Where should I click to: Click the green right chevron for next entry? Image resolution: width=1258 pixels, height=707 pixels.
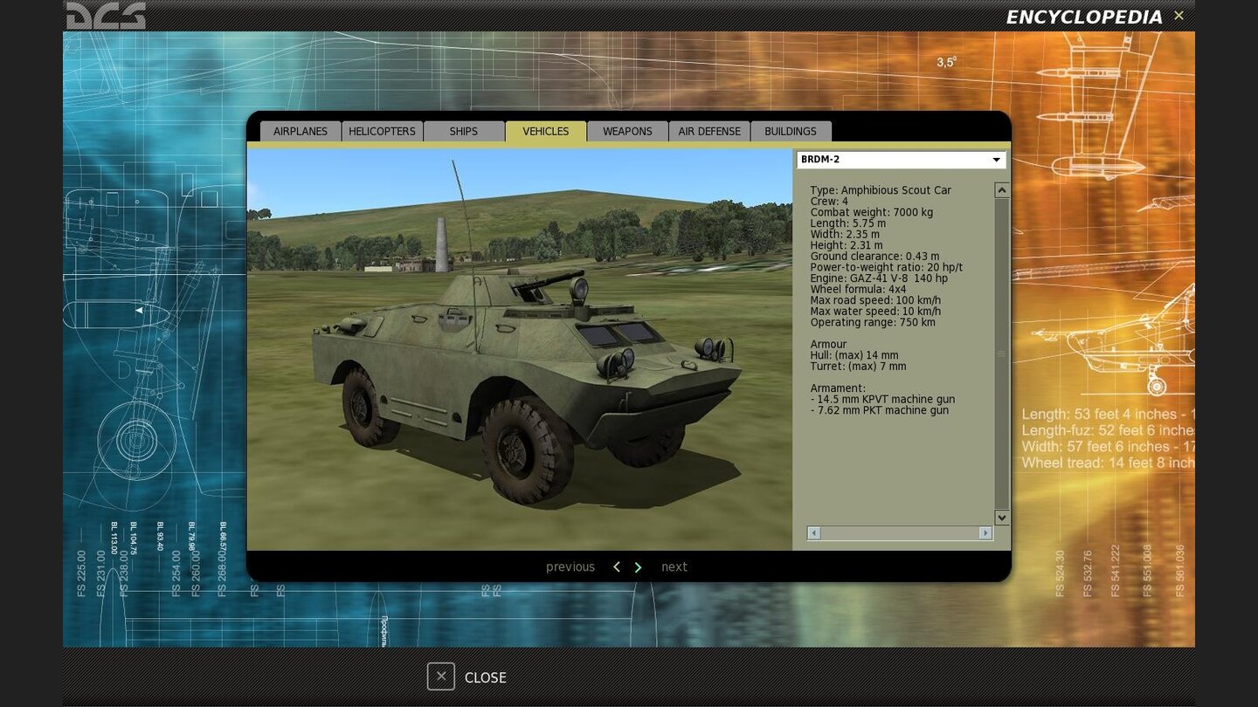click(638, 567)
